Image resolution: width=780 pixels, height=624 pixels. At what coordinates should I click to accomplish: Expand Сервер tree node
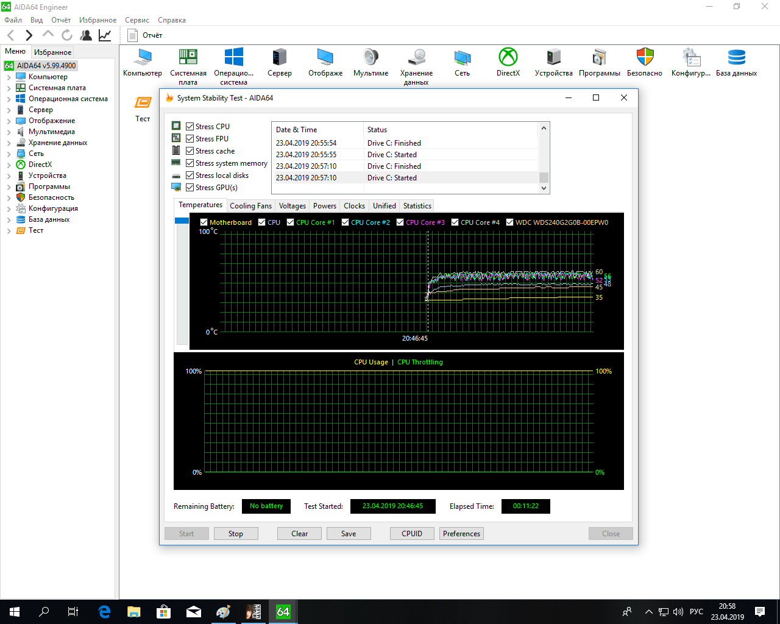tap(9, 110)
